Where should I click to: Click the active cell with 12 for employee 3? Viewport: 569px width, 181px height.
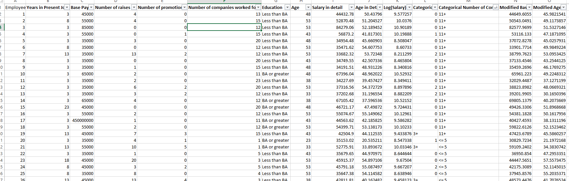[x=225, y=27]
